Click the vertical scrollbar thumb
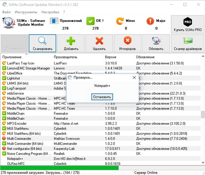205x175 pixels. coord(203,114)
